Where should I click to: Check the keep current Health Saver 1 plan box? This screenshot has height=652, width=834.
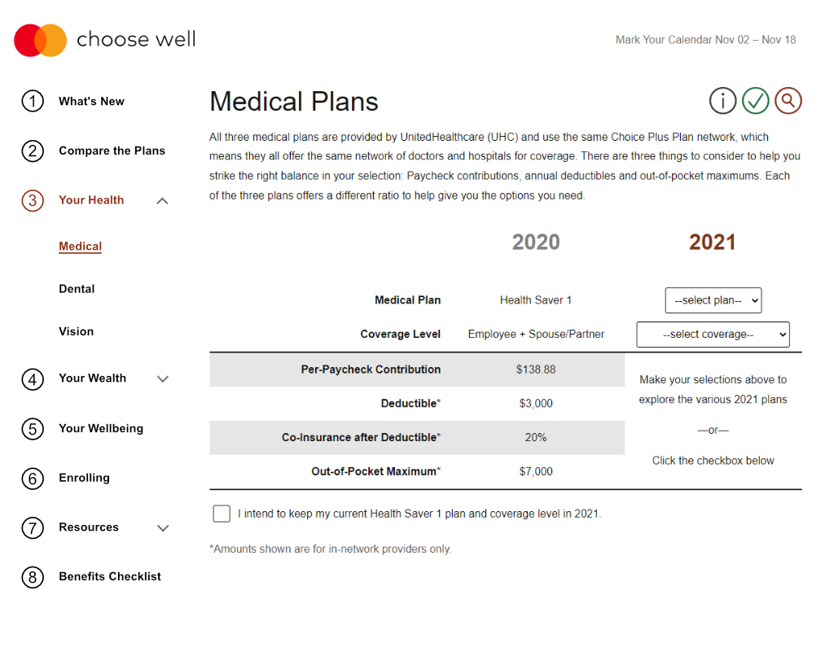(222, 514)
